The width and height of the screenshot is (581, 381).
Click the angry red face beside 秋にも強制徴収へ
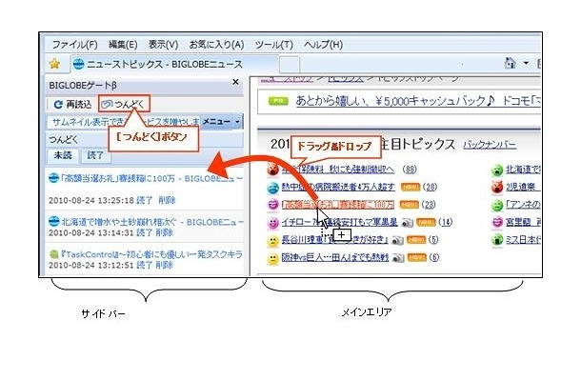point(272,170)
